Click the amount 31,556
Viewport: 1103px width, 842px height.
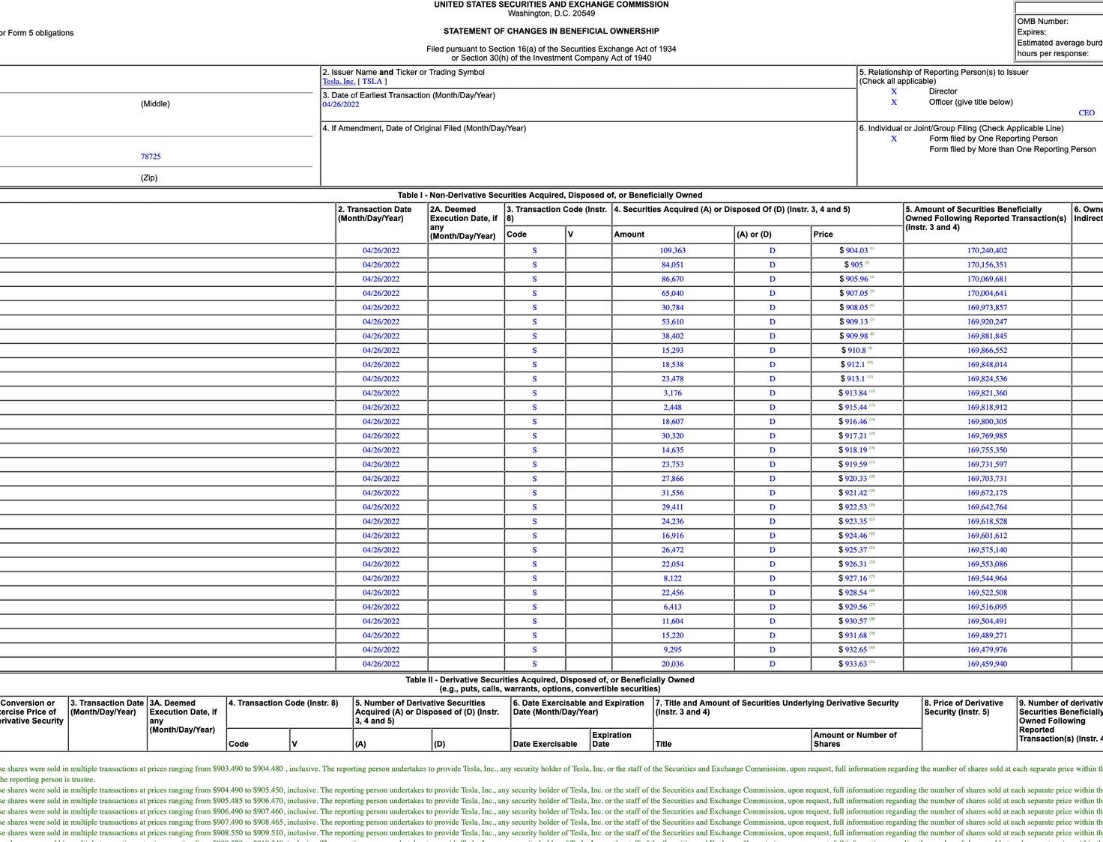pos(673,493)
